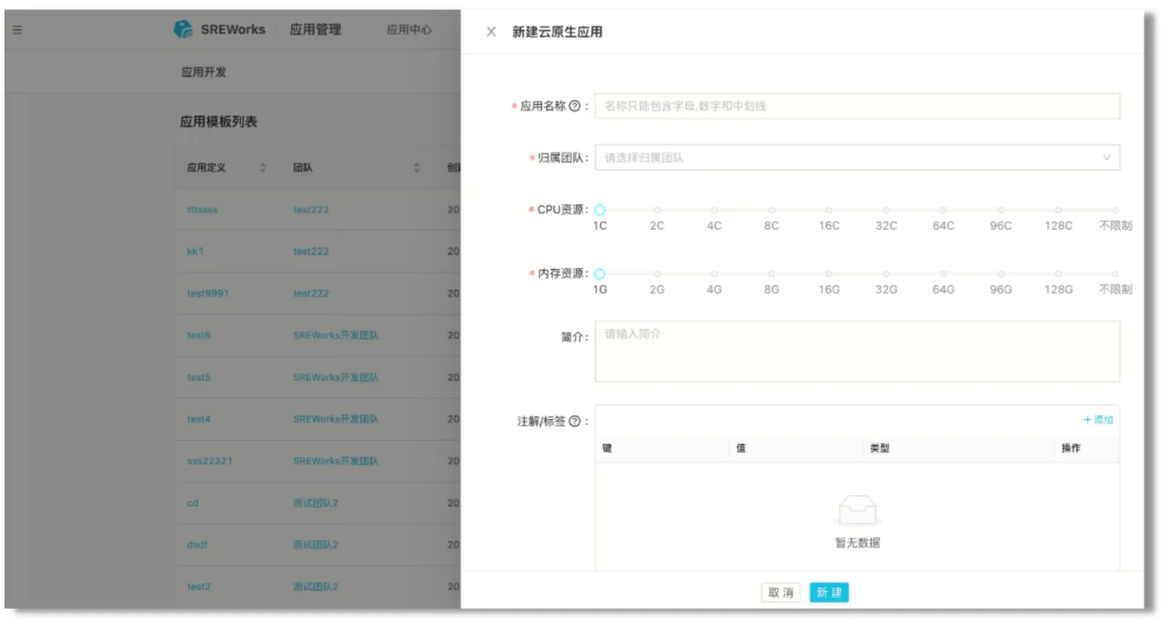Viewport: 1167px width, 625px height.
Task: Click the 应用模板列表 heading
Action: pos(218,122)
